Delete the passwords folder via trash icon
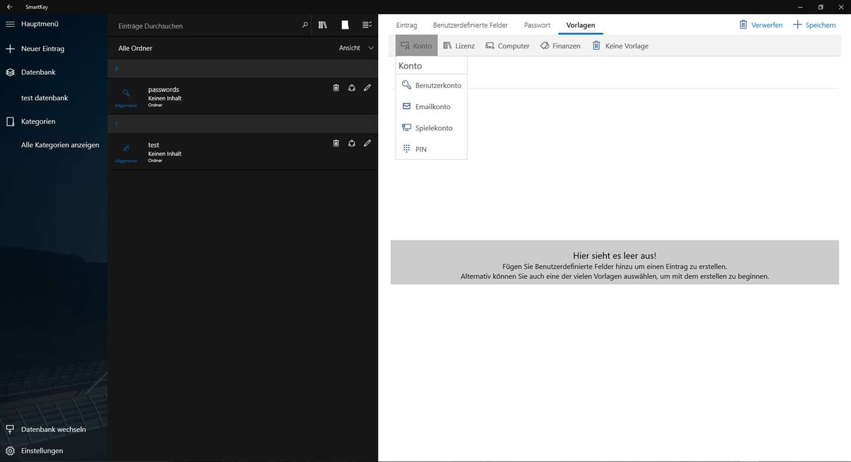Image resolution: width=851 pixels, height=462 pixels. [x=336, y=87]
